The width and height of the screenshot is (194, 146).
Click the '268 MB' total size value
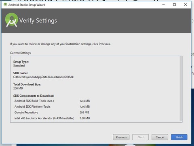click(18, 88)
